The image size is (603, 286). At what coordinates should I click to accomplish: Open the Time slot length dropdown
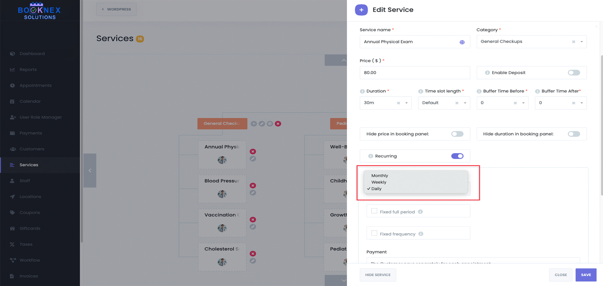click(x=465, y=103)
